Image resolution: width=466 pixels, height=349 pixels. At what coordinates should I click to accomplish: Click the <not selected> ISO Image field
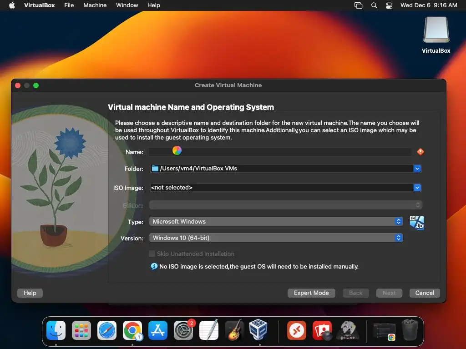point(281,188)
